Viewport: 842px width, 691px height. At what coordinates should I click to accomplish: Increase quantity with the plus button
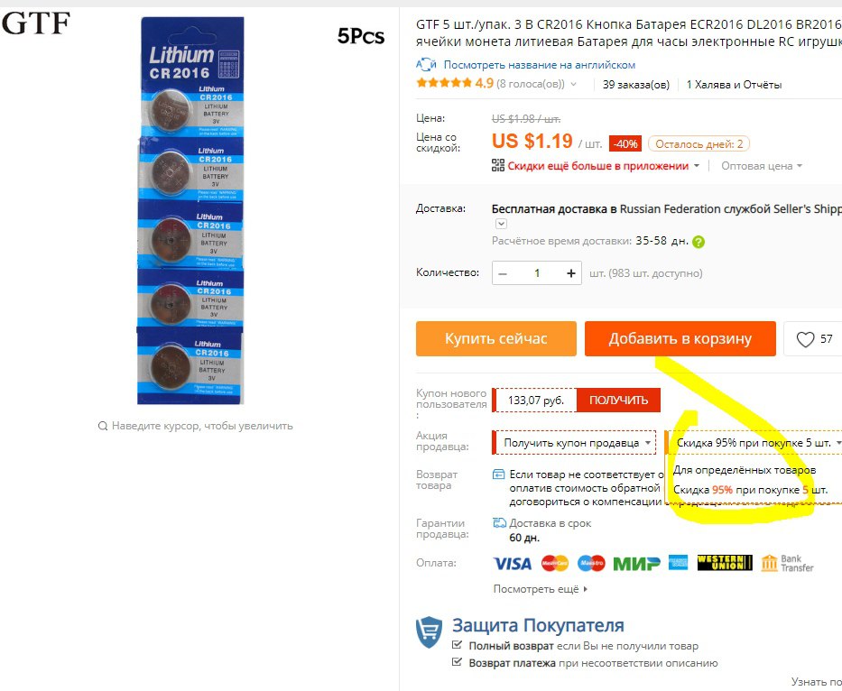[571, 273]
